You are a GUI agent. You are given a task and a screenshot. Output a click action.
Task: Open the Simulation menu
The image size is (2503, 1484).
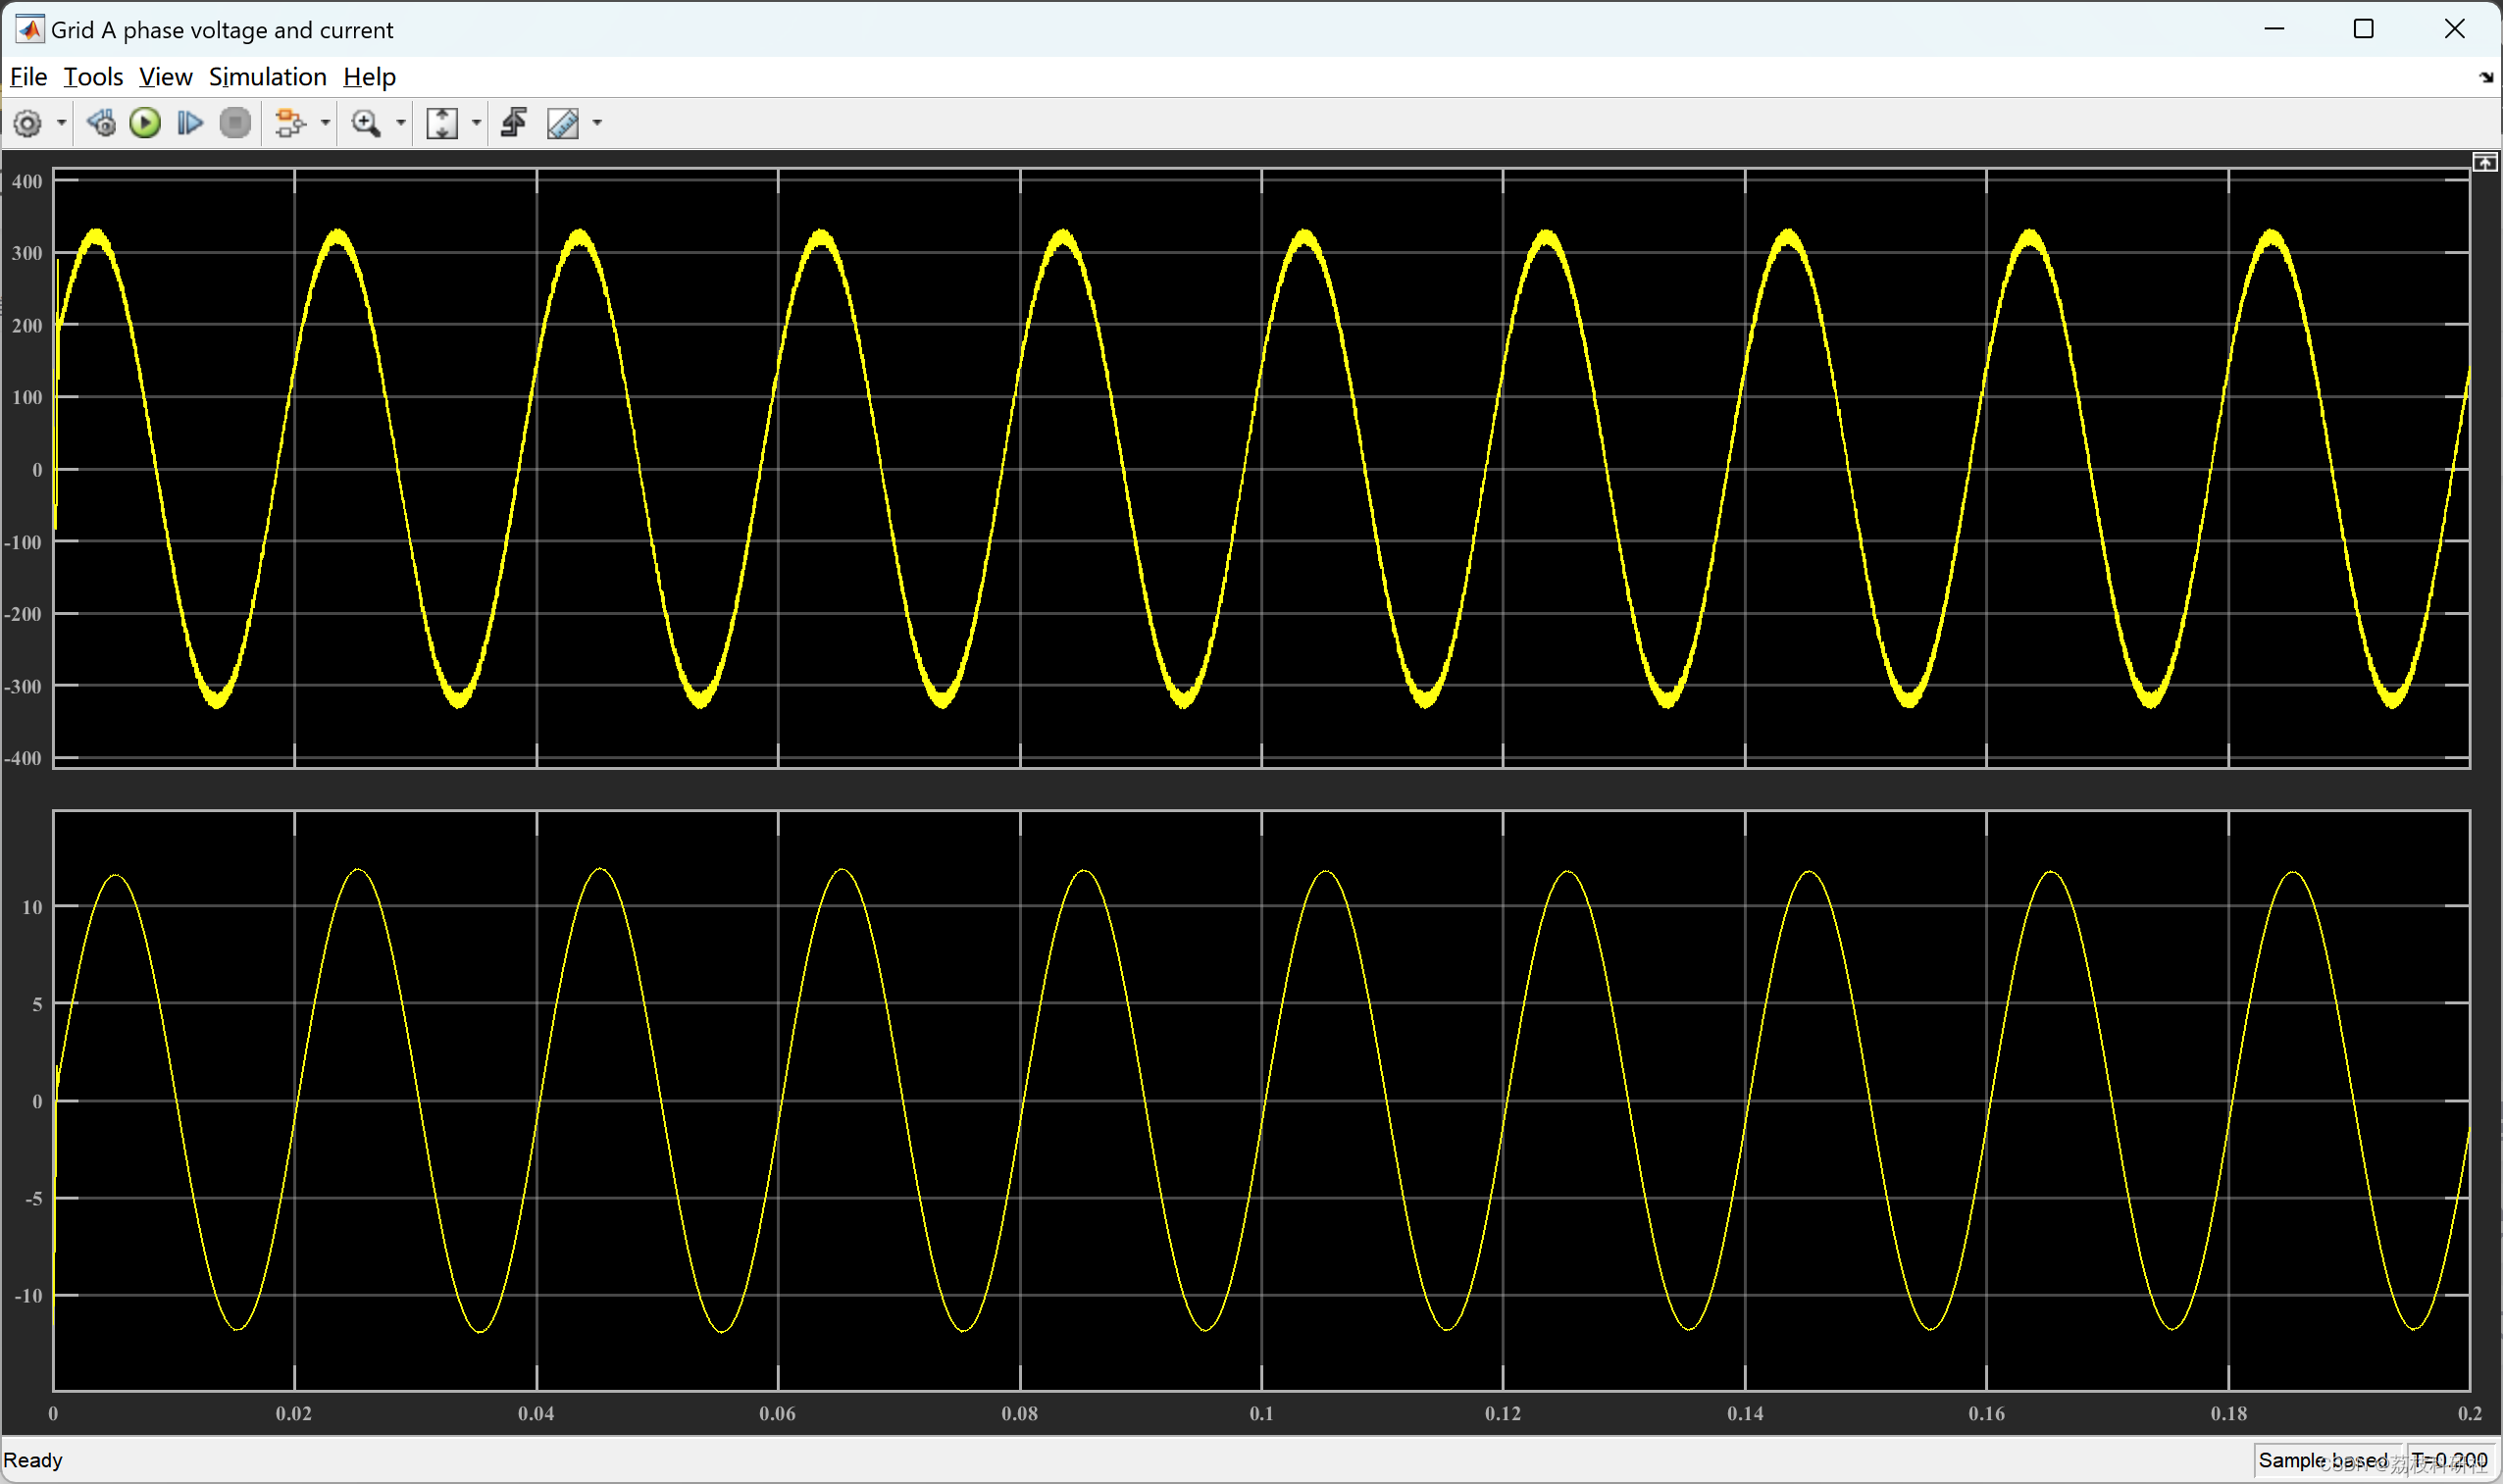click(267, 77)
